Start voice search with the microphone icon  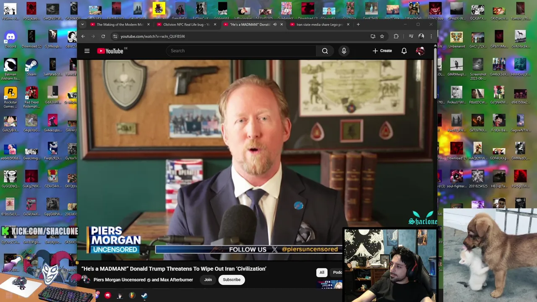(x=344, y=51)
